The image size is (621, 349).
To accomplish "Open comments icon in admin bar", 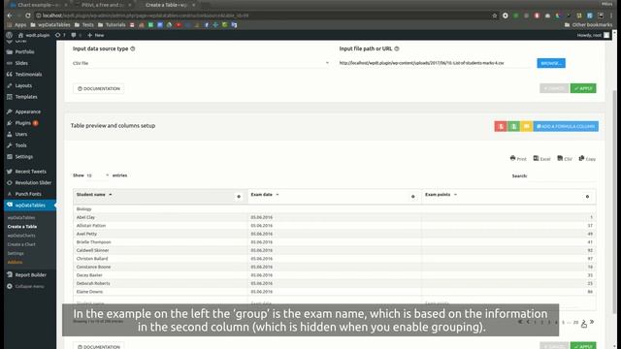I will pyautogui.click(x=74, y=35).
